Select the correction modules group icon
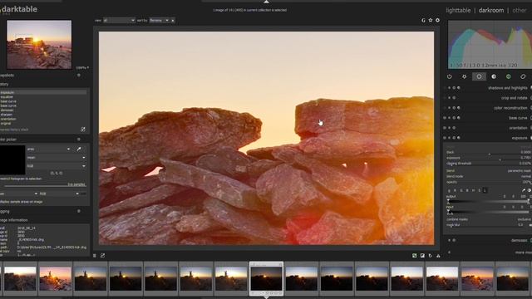 [x=523, y=77]
